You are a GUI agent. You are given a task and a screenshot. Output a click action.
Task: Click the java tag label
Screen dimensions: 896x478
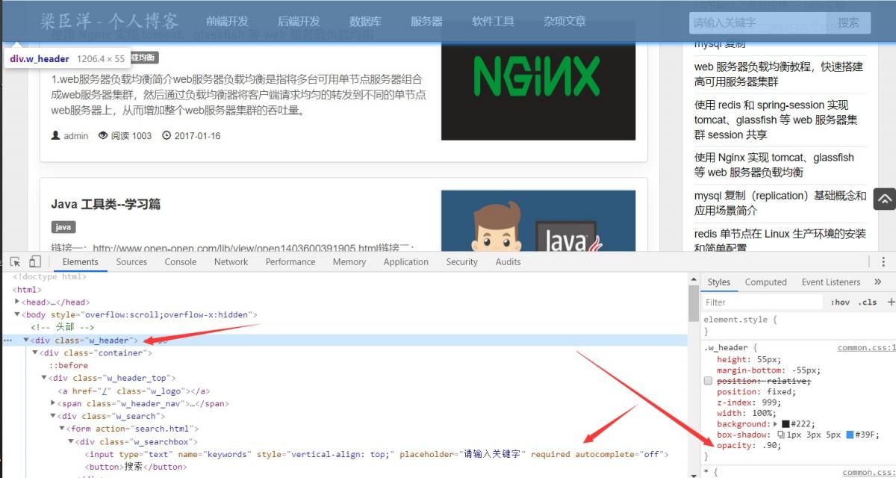63,227
